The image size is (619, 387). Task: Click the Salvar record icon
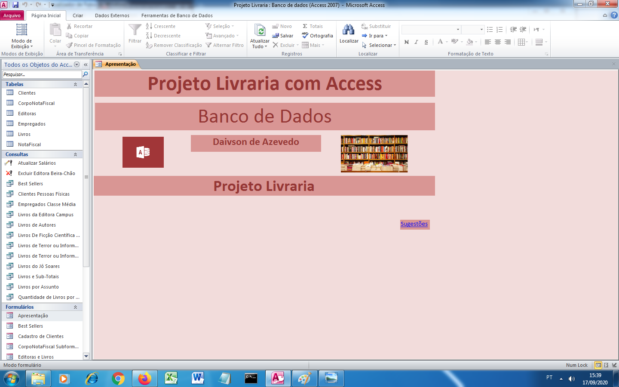pyautogui.click(x=275, y=35)
